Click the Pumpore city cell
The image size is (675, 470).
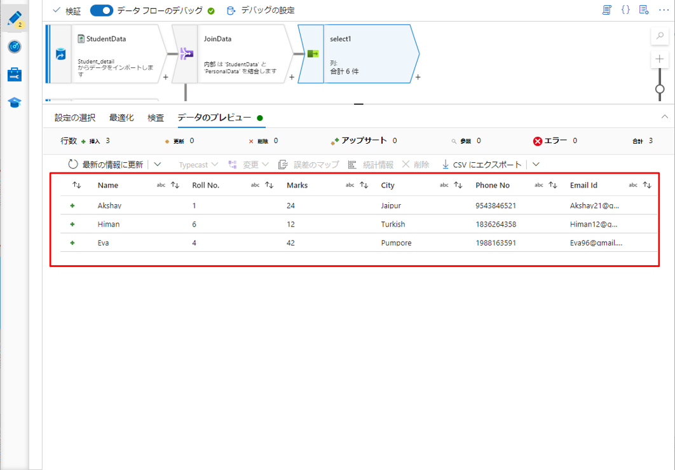pyautogui.click(x=396, y=242)
